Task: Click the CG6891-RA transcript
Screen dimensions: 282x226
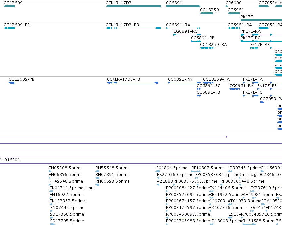Action: click(x=183, y=28)
